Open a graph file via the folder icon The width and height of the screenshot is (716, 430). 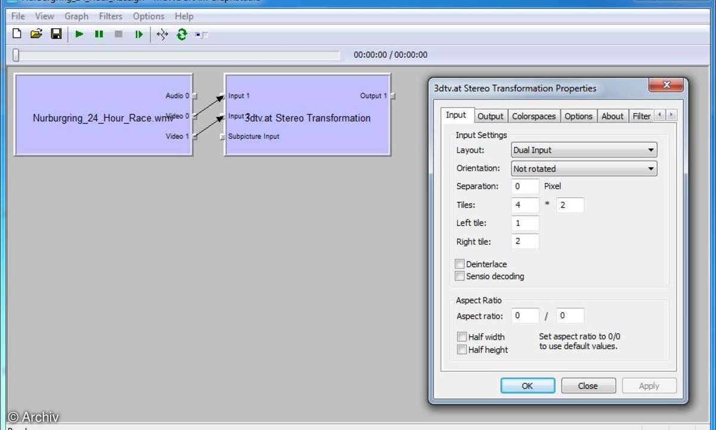point(36,34)
